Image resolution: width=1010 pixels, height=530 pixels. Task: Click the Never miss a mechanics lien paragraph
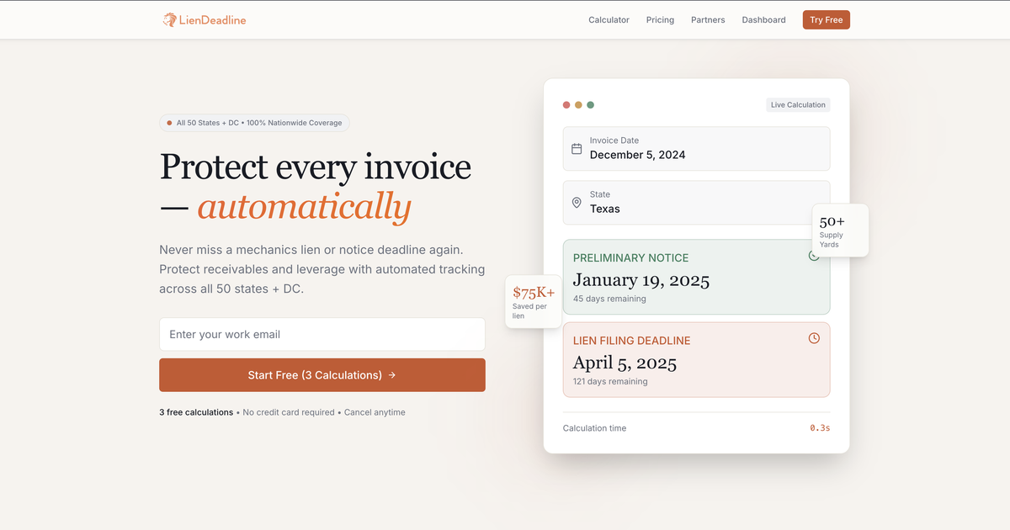[322, 269]
